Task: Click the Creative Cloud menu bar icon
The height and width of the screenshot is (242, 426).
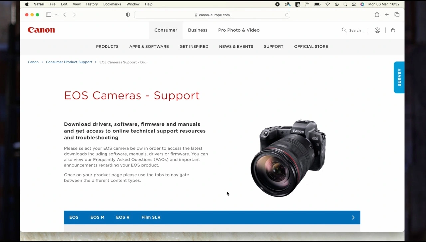Action: (x=288, y=4)
